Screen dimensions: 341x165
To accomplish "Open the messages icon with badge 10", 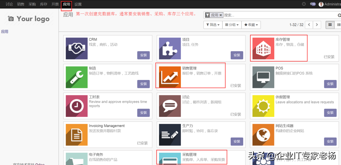I will [x=313, y=4].
